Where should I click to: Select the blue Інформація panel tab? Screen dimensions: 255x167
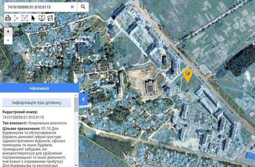[39, 88]
